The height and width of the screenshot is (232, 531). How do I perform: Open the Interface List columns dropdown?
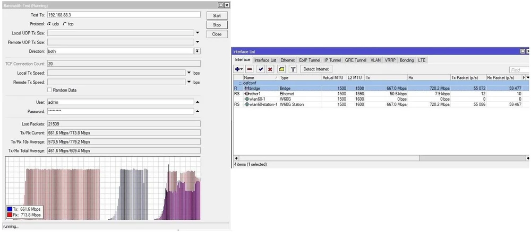coord(527,78)
